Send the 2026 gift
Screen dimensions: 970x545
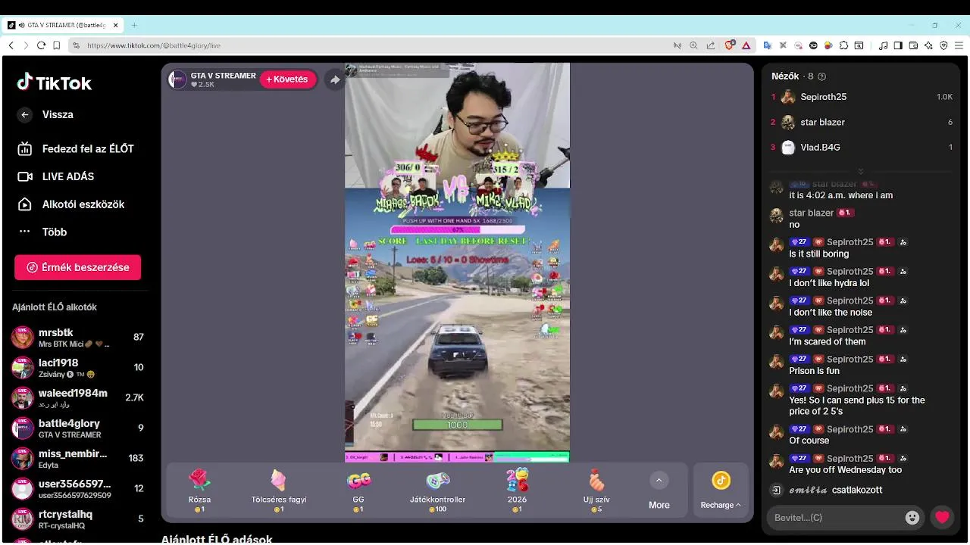tap(517, 490)
